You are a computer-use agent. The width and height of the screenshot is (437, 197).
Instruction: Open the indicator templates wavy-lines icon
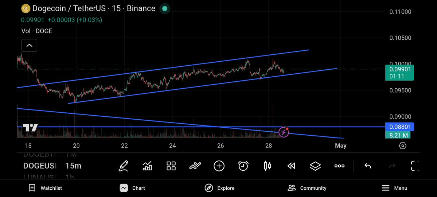click(195, 166)
